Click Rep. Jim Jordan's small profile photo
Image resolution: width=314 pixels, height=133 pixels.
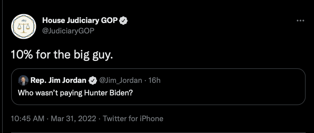23,80
